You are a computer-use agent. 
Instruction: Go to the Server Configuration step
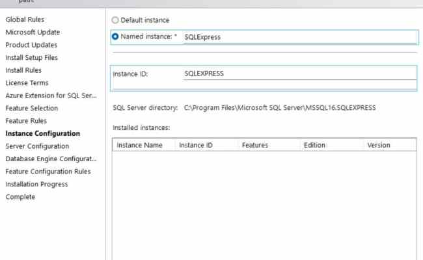coord(37,146)
